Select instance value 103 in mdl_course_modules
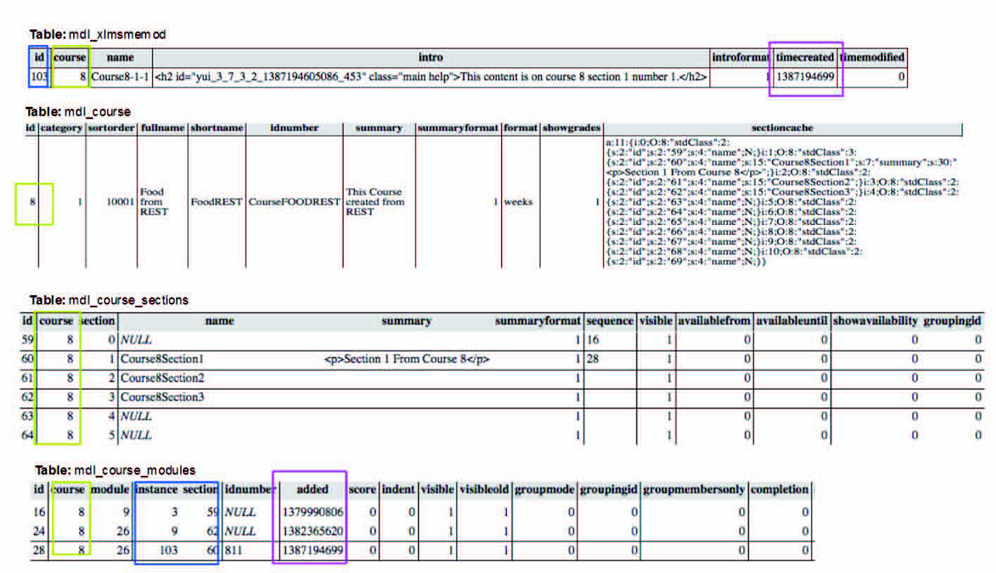This screenshot has height=573, width=996. click(x=168, y=551)
